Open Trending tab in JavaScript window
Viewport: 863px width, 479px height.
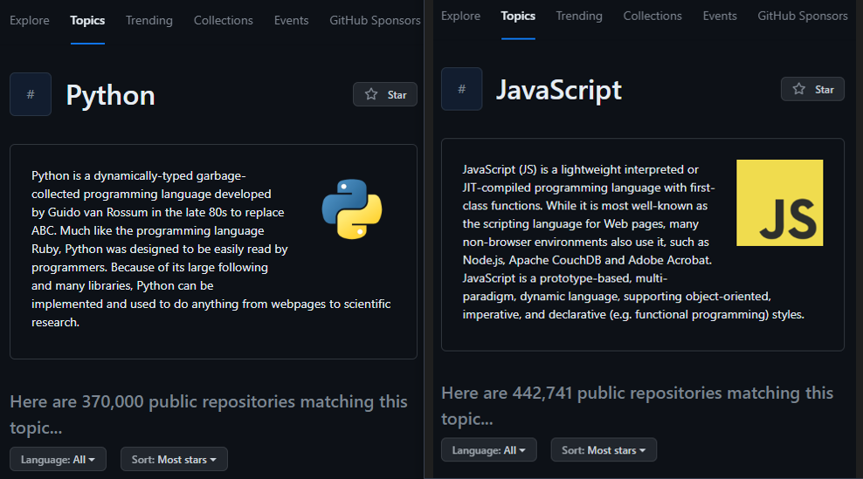[x=579, y=16]
